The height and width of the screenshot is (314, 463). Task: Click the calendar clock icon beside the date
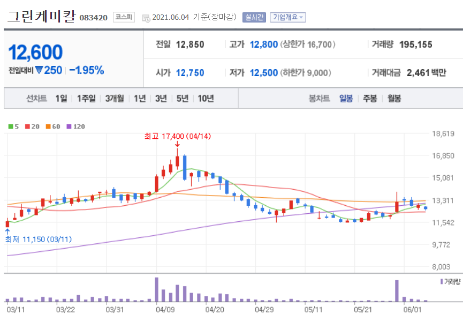146,18
